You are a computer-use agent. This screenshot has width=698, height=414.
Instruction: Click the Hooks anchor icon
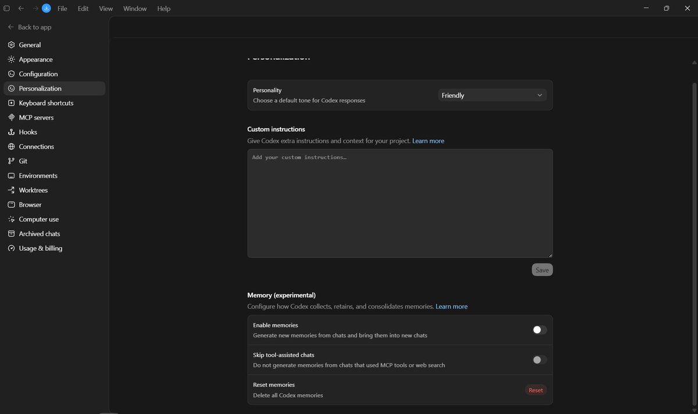click(11, 132)
